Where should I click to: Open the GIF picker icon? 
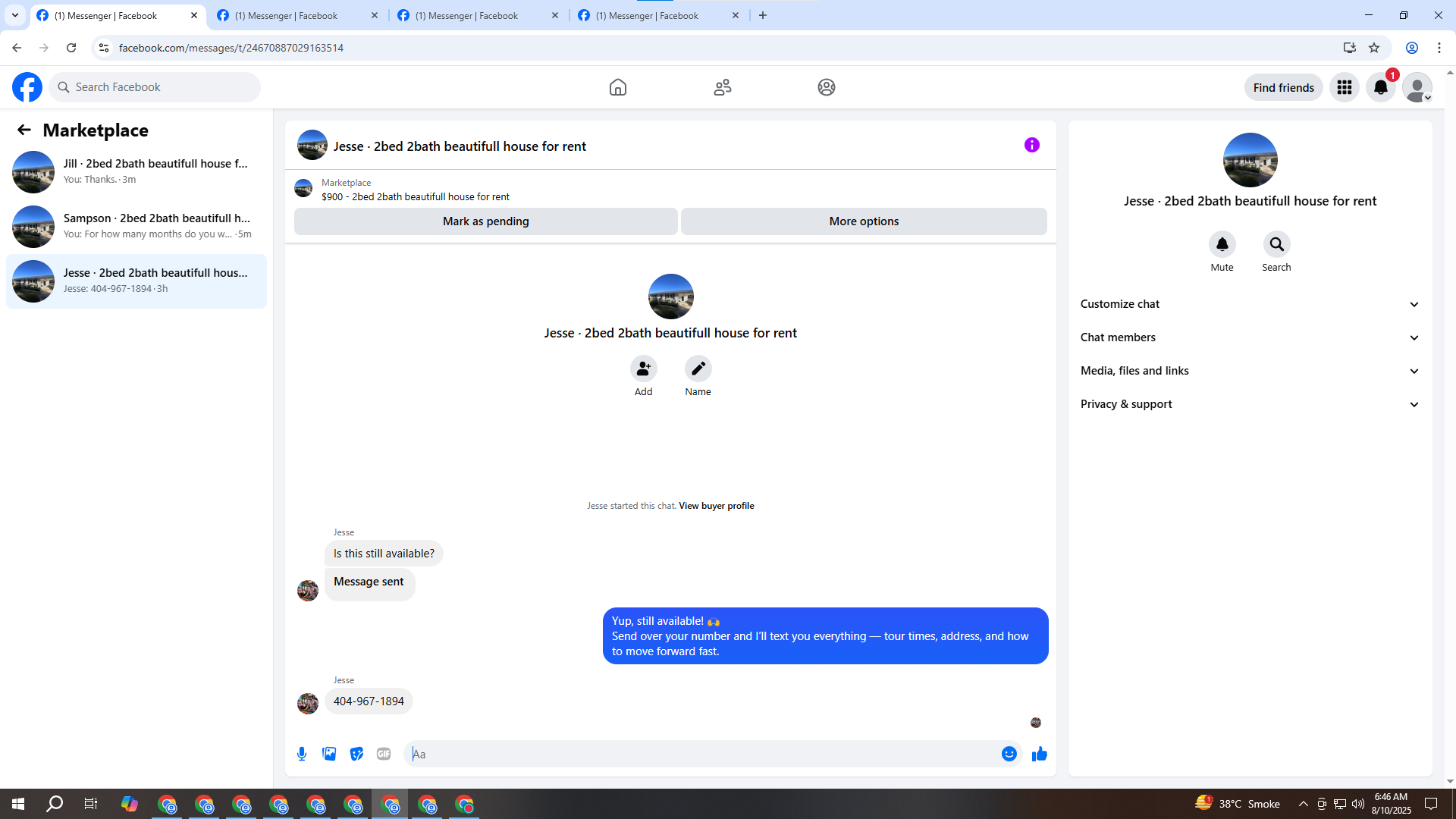(384, 754)
